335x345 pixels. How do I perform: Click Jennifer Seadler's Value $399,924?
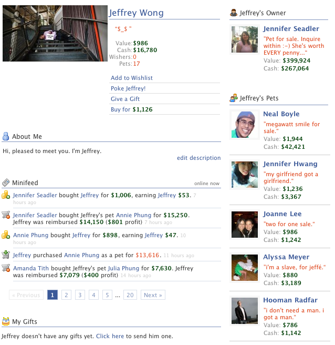296,60
